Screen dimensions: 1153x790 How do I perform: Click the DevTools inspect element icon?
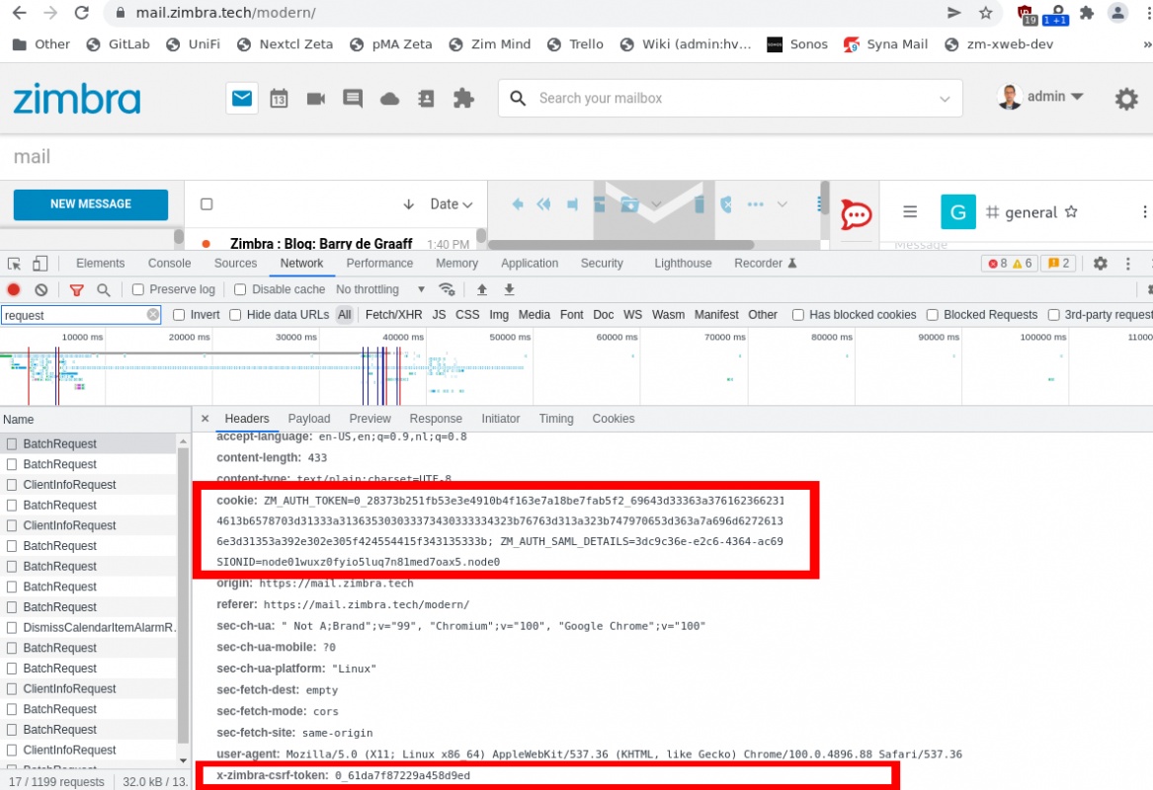(x=14, y=264)
